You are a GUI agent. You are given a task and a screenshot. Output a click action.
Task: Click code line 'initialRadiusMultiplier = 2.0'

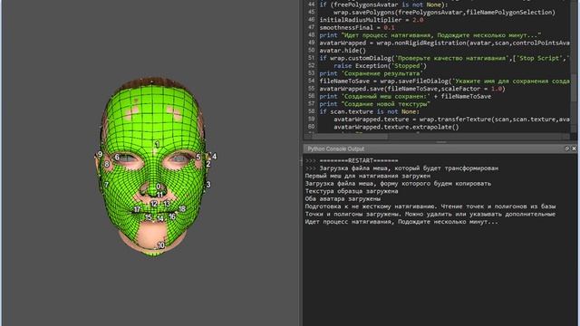click(372, 20)
